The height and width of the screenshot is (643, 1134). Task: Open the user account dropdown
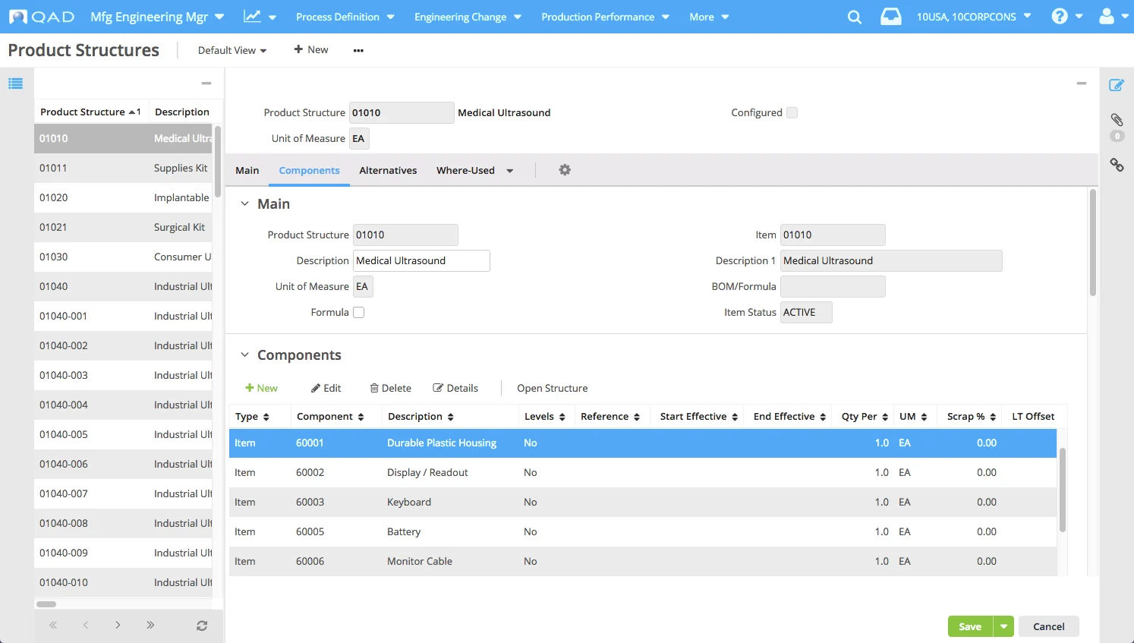[x=1110, y=16]
